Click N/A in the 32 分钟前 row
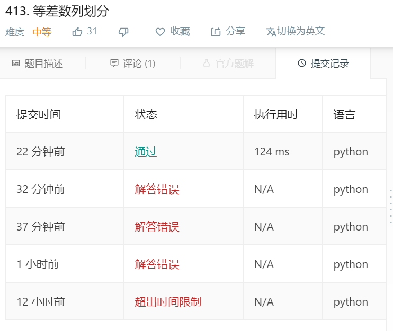 coord(264,189)
